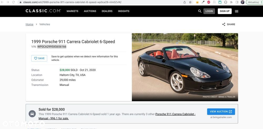Viewport: 263px width, 129px height.
Task: Open the red ABP adblock extension
Action: click(209, 2)
